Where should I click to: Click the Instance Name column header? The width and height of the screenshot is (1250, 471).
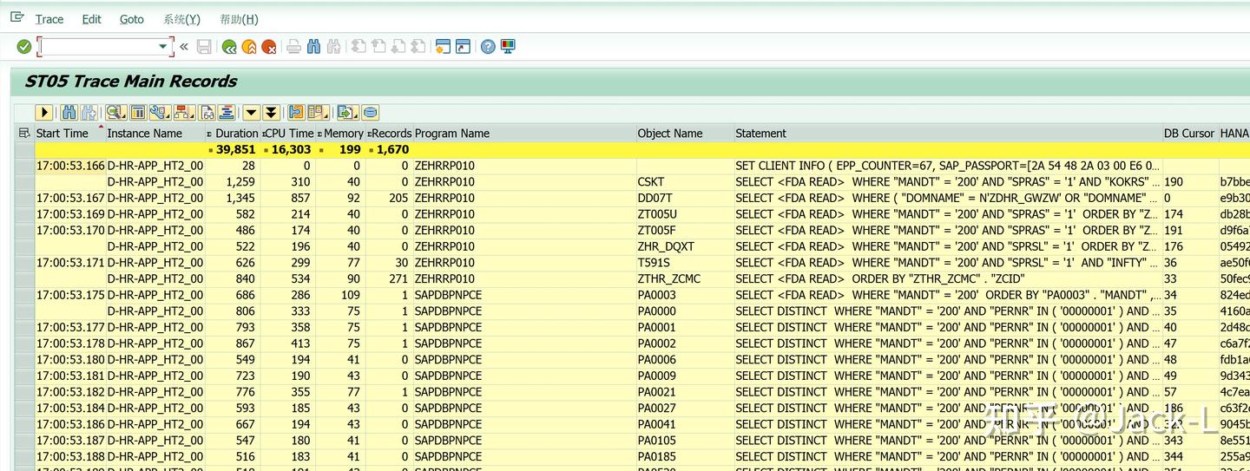click(155, 133)
